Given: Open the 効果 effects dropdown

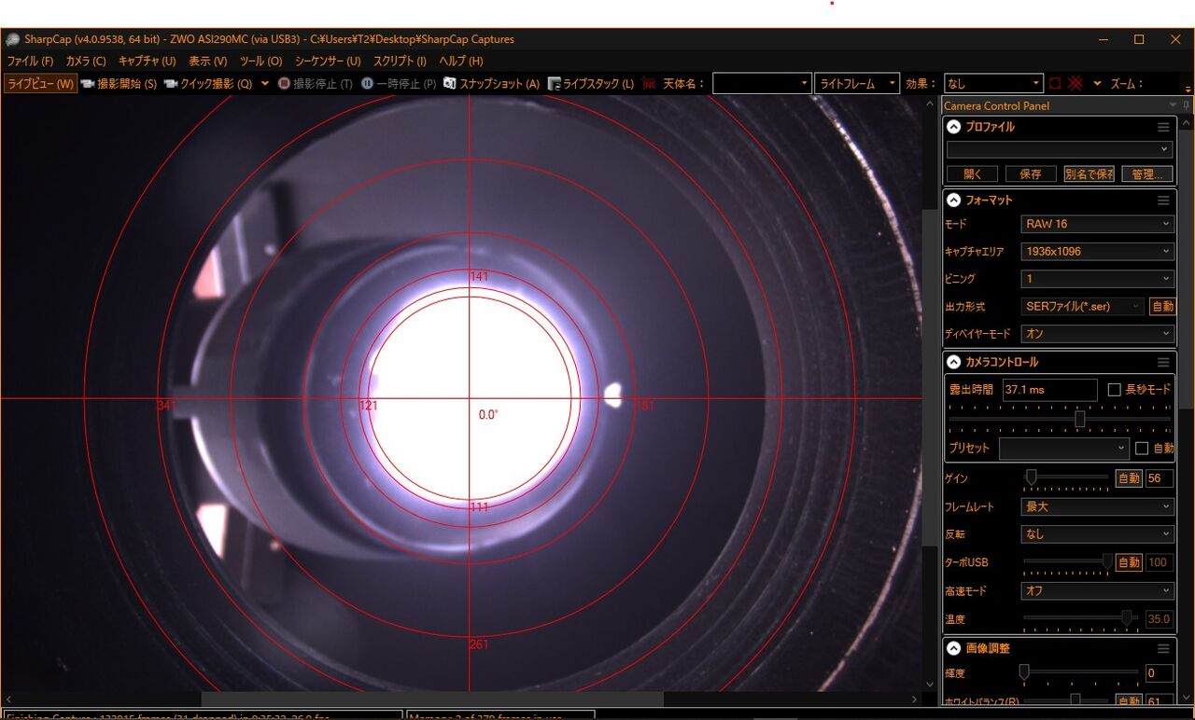Looking at the screenshot, I should [x=993, y=84].
